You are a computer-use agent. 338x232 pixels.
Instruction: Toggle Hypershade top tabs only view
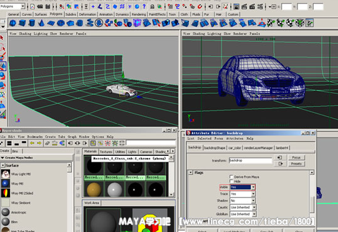pyautogui.click(x=24, y=143)
